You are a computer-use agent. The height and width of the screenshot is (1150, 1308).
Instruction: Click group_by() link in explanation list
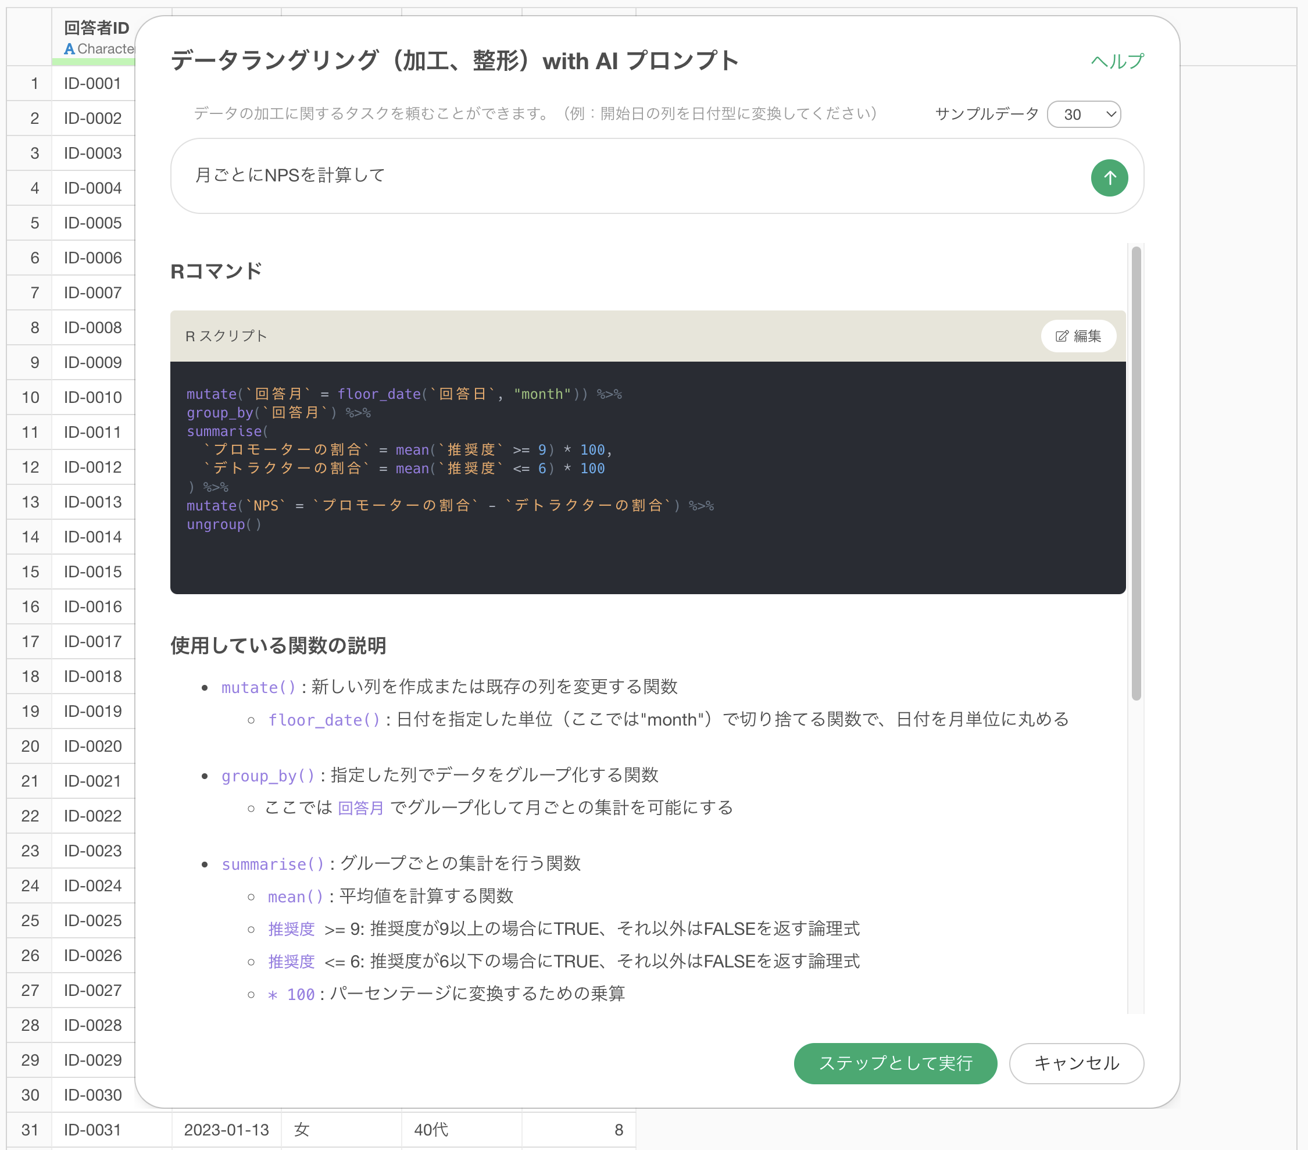coord(268,776)
